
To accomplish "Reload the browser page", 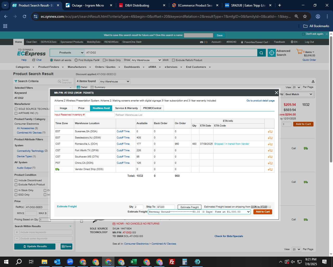I will point(24,16).
